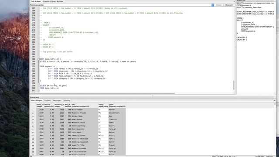The width and height of the screenshot is (279, 157).
Task: Click the rating column header
Action: (103, 106)
